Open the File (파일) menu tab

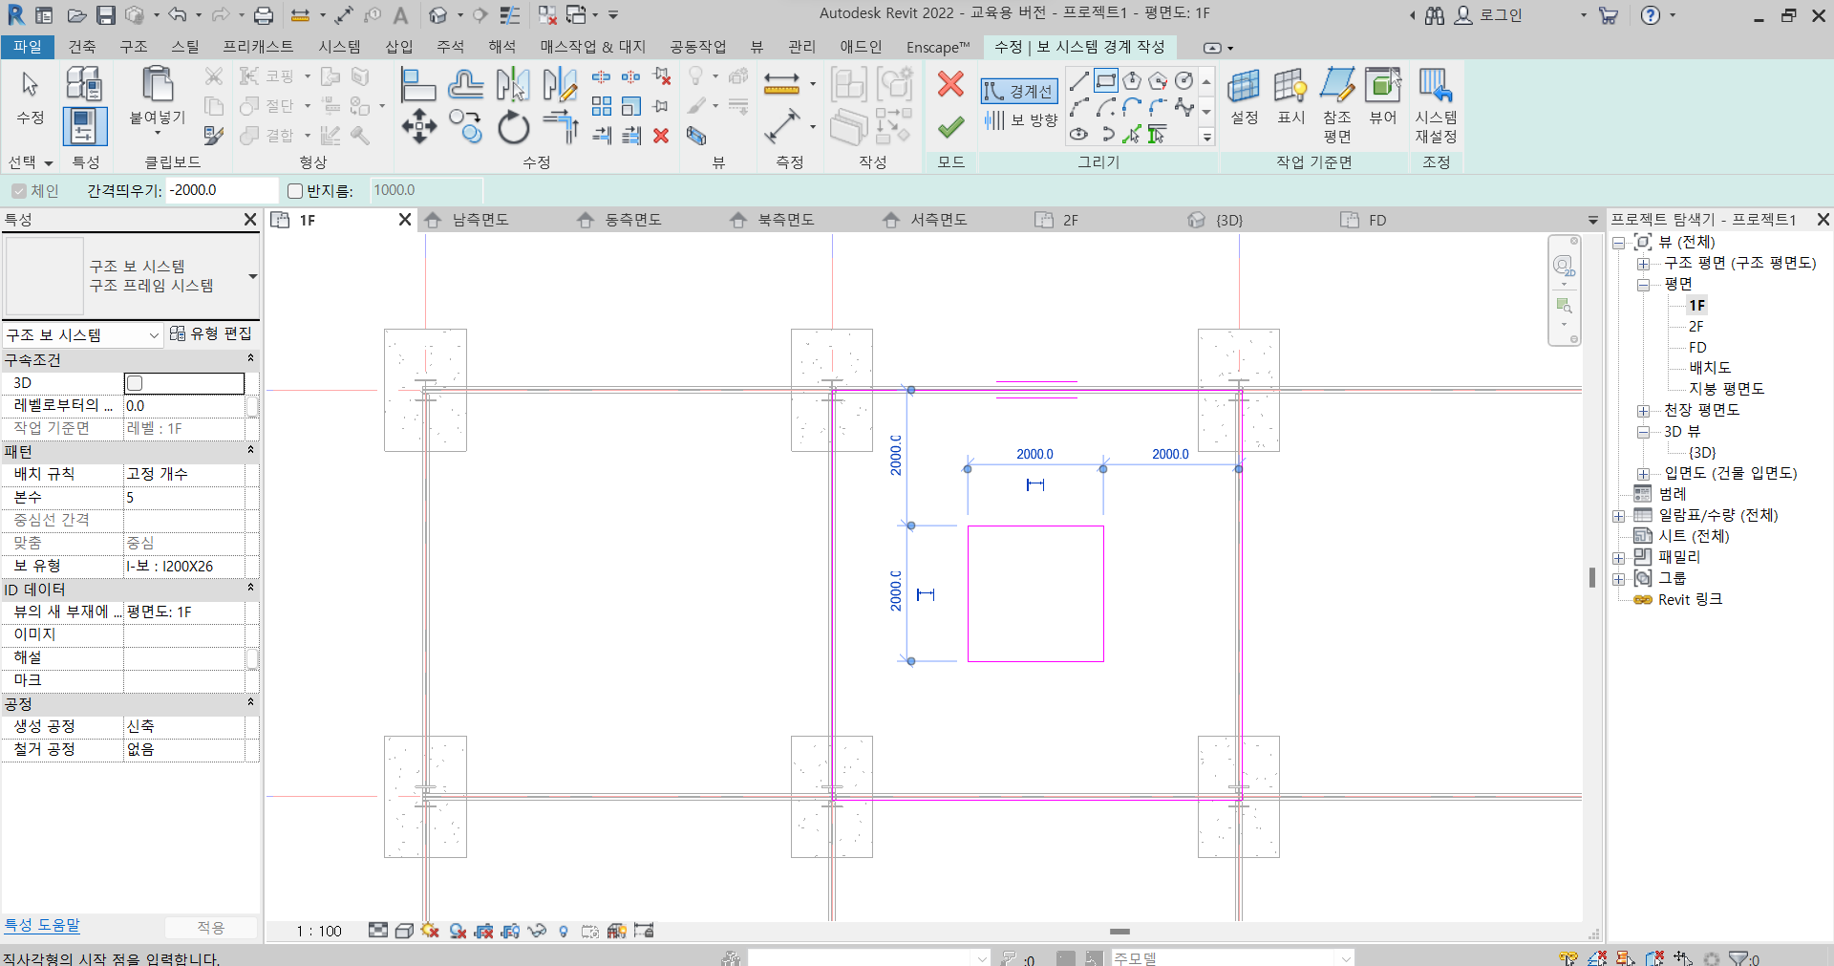[x=28, y=47]
